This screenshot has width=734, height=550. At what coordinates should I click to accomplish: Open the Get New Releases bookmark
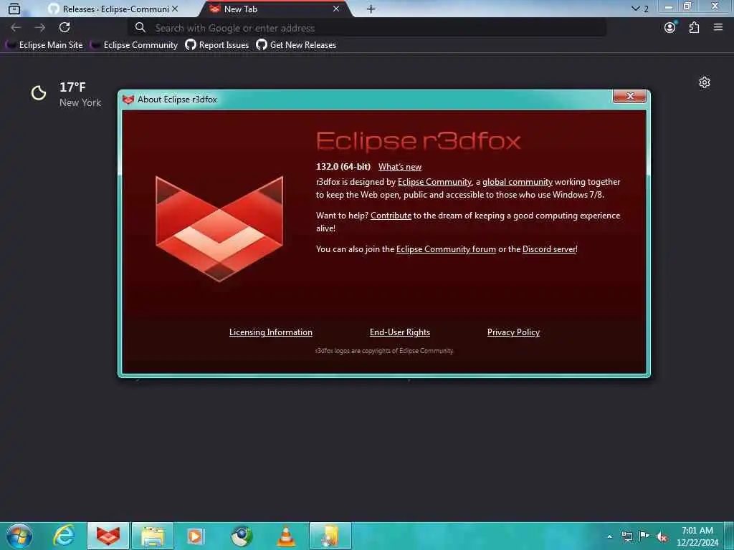(296, 45)
